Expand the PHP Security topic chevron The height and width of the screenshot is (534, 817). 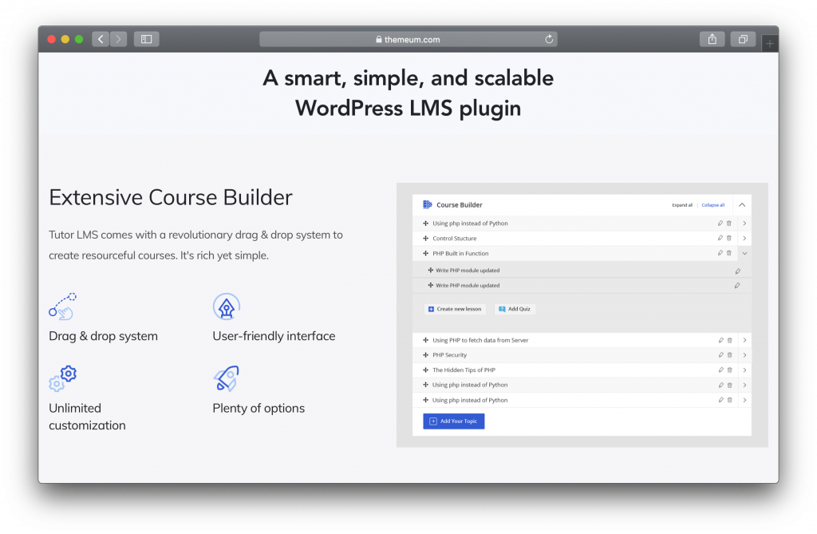pos(745,355)
